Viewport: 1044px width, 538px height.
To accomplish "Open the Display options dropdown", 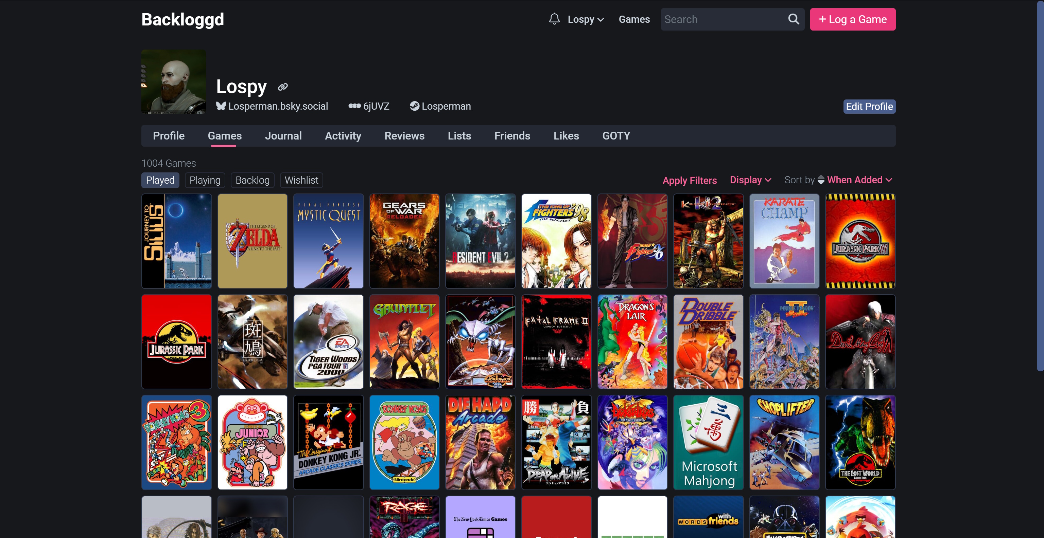I will [750, 180].
